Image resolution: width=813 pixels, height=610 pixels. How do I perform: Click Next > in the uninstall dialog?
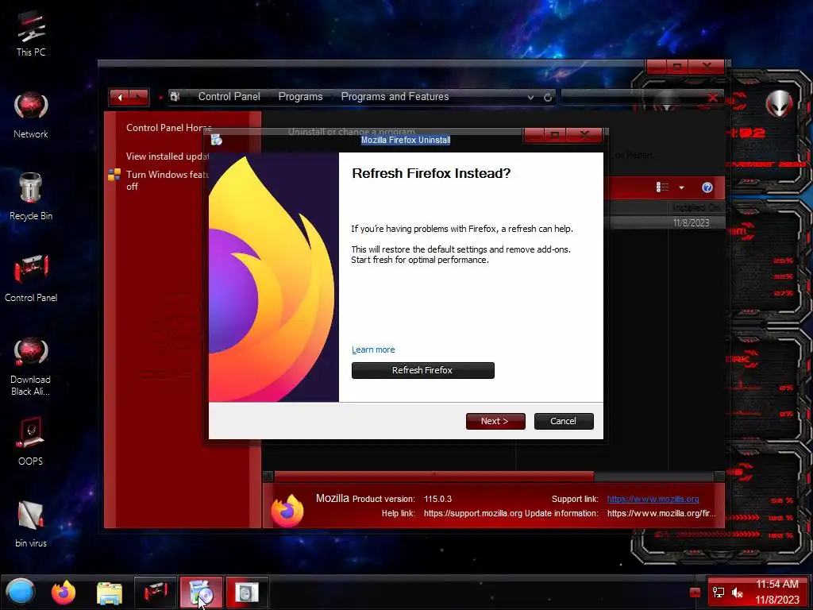pos(495,421)
